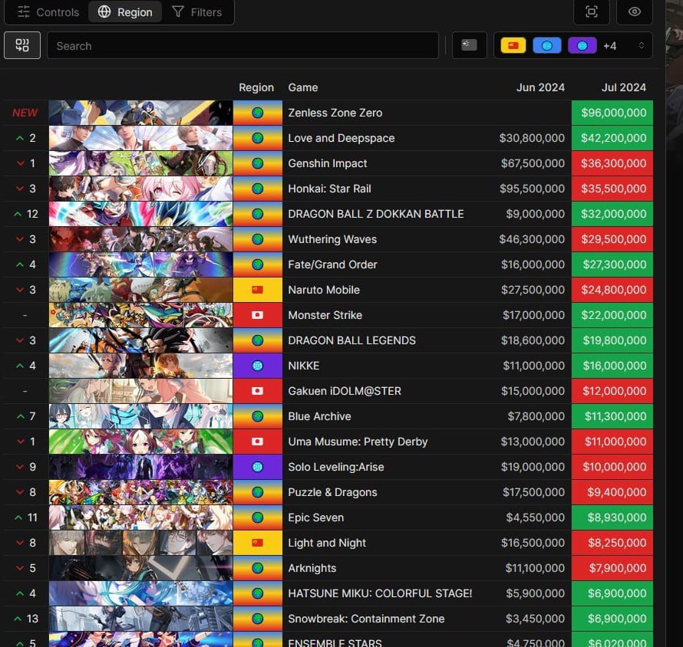This screenshot has height=647, width=683.
Task: Switch to the Region tab
Action: (x=125, y=11)
